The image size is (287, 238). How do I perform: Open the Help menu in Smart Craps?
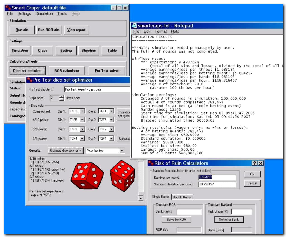pos(75,13)
